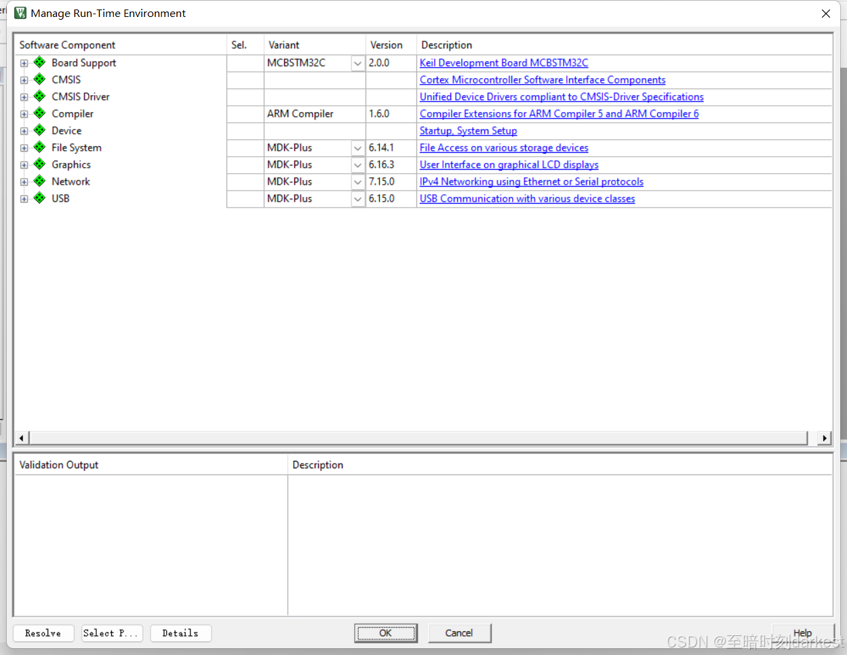Click the Version column header
847x655 pixels.
391,45
